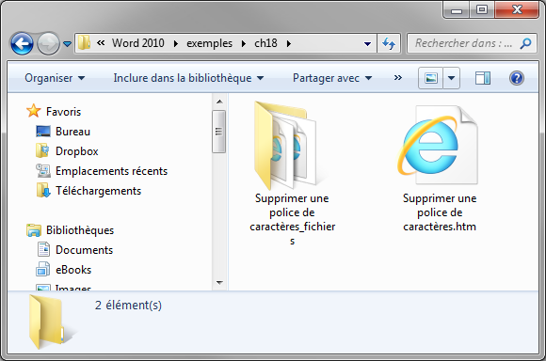Open the Documents library
The image size is (546, 361).
84,250
